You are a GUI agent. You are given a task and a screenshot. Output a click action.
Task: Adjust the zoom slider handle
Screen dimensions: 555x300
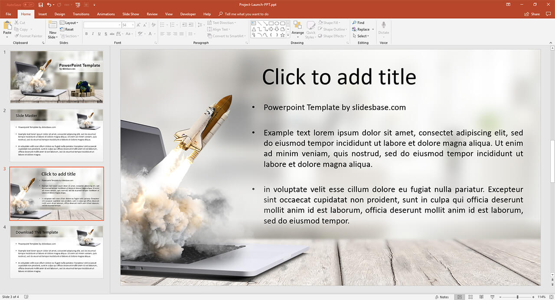tap(519, 297)
